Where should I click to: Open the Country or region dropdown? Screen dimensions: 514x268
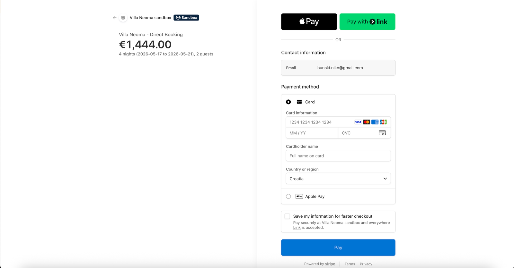(x=338, y=179)
